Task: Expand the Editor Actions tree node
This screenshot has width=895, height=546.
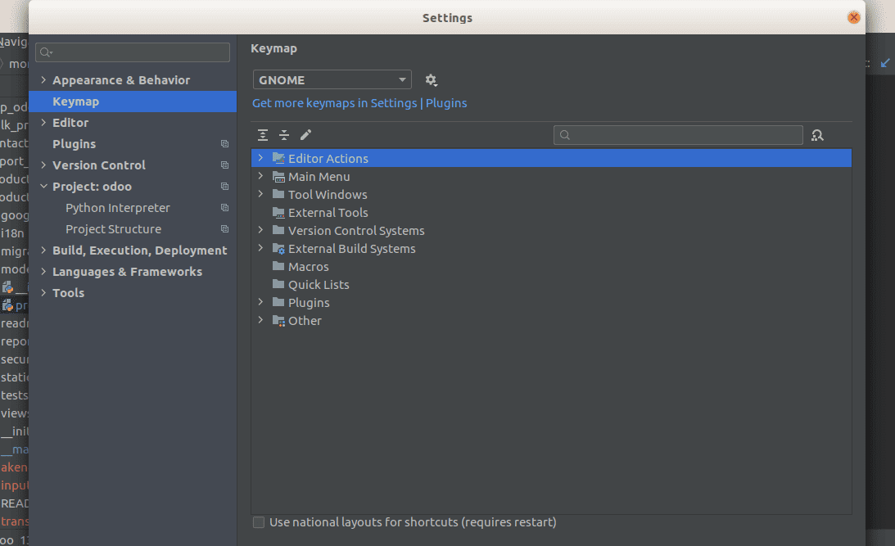Action: pos(260,158)
